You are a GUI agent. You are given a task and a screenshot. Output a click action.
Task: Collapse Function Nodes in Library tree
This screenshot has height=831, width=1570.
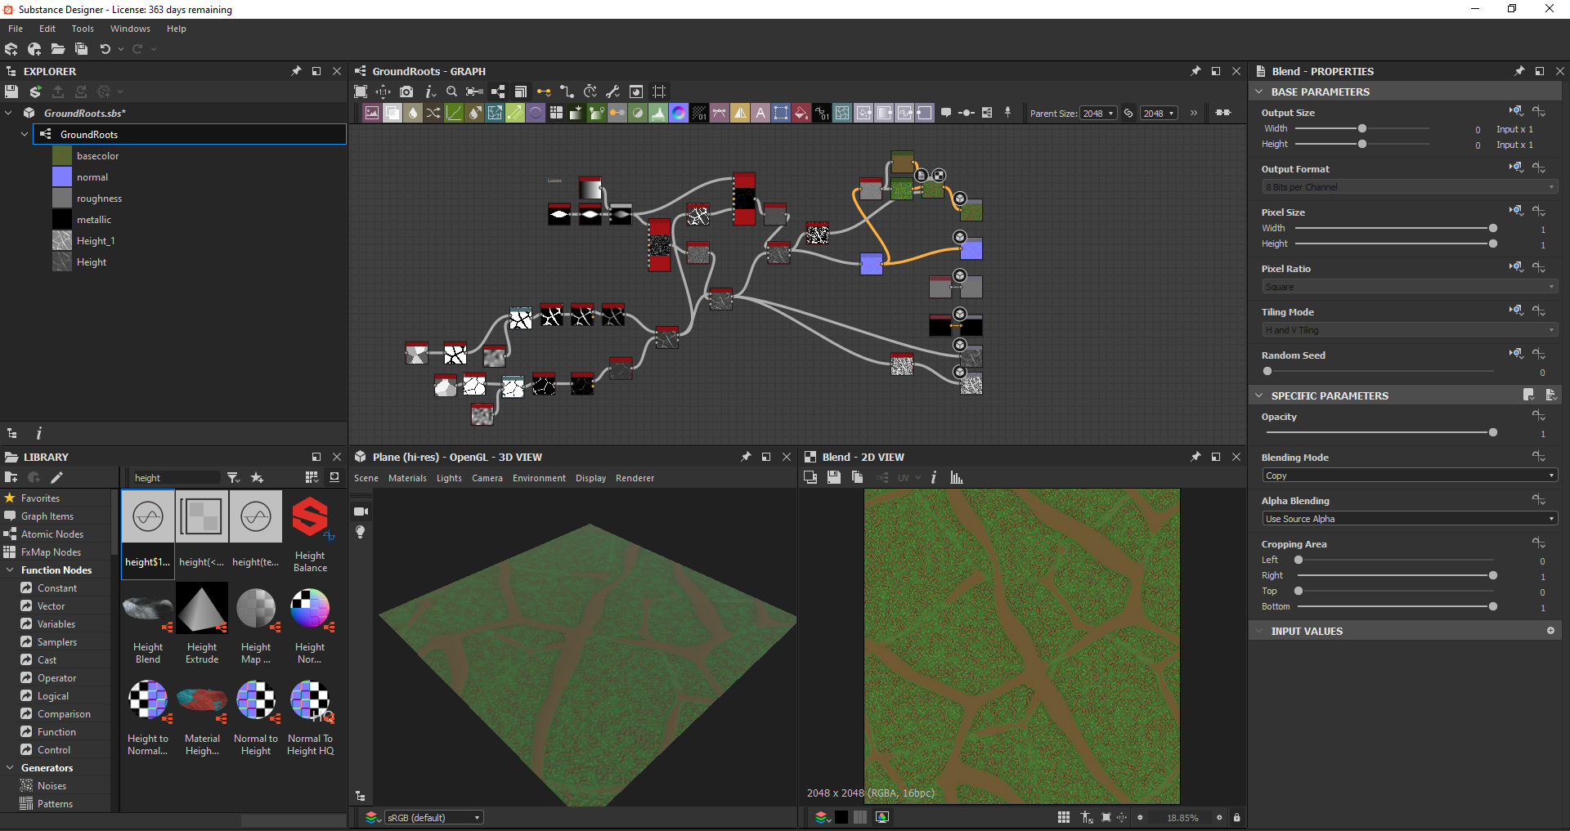(x=10, y=570)
